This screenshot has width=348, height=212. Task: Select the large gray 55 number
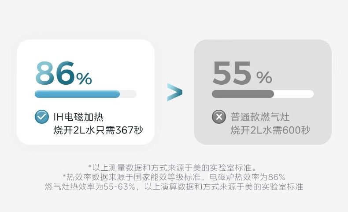232,73
